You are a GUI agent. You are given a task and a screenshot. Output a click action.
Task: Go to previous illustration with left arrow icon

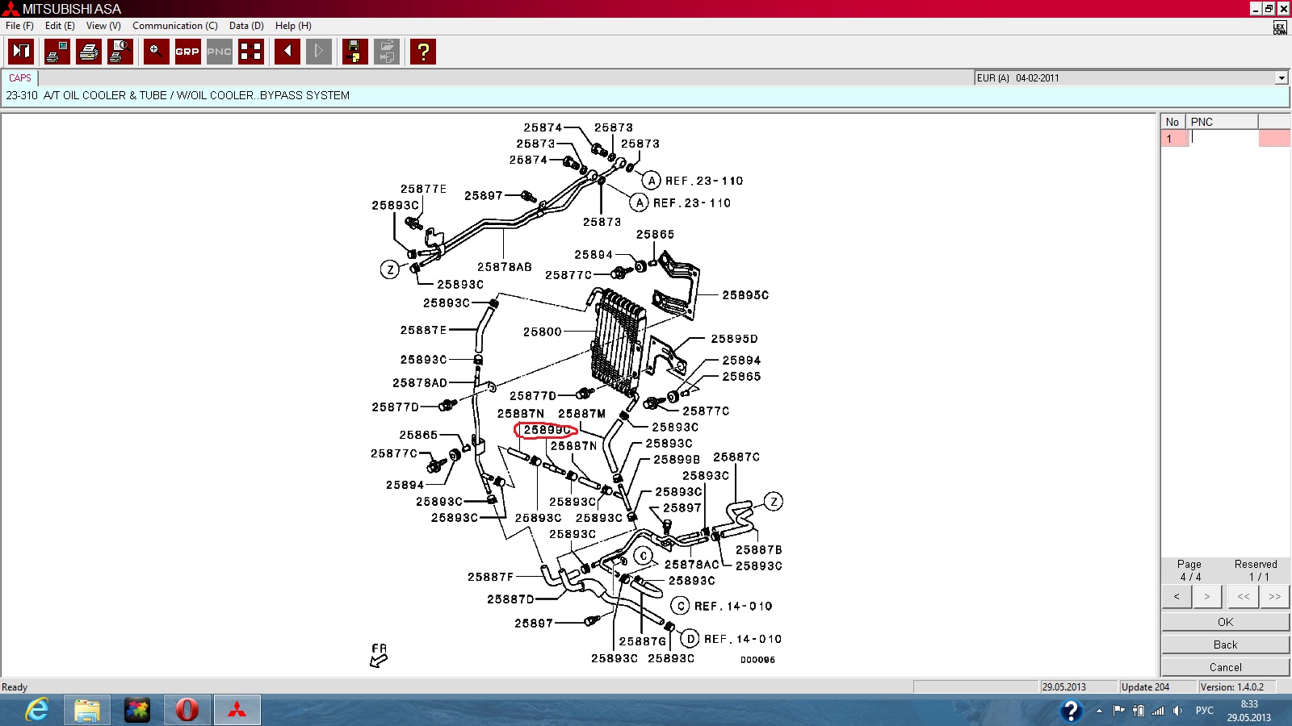pyautogui.click(x=287, y=52)
